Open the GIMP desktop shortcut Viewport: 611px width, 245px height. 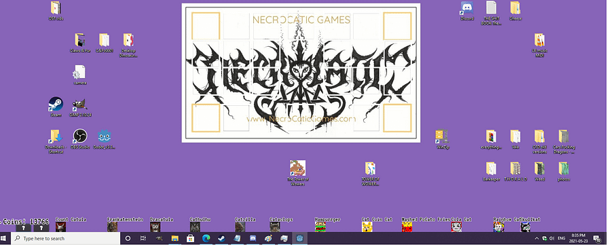pos(79,105)
